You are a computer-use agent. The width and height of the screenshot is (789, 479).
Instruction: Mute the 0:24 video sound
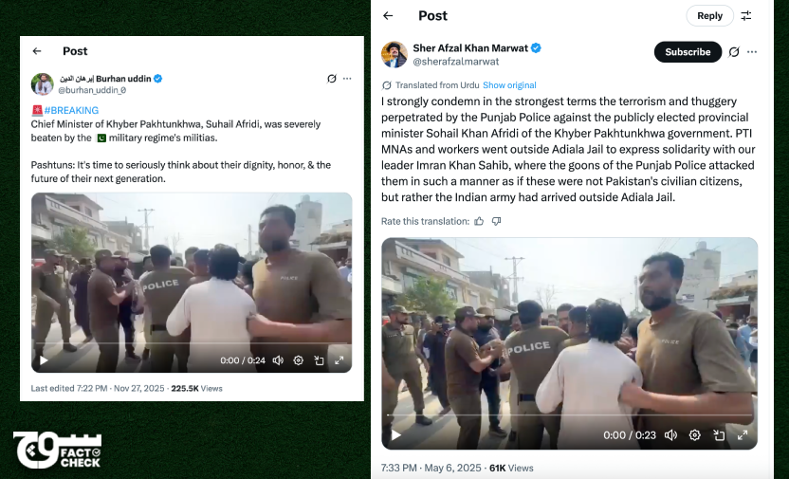[x=278, y=360]
